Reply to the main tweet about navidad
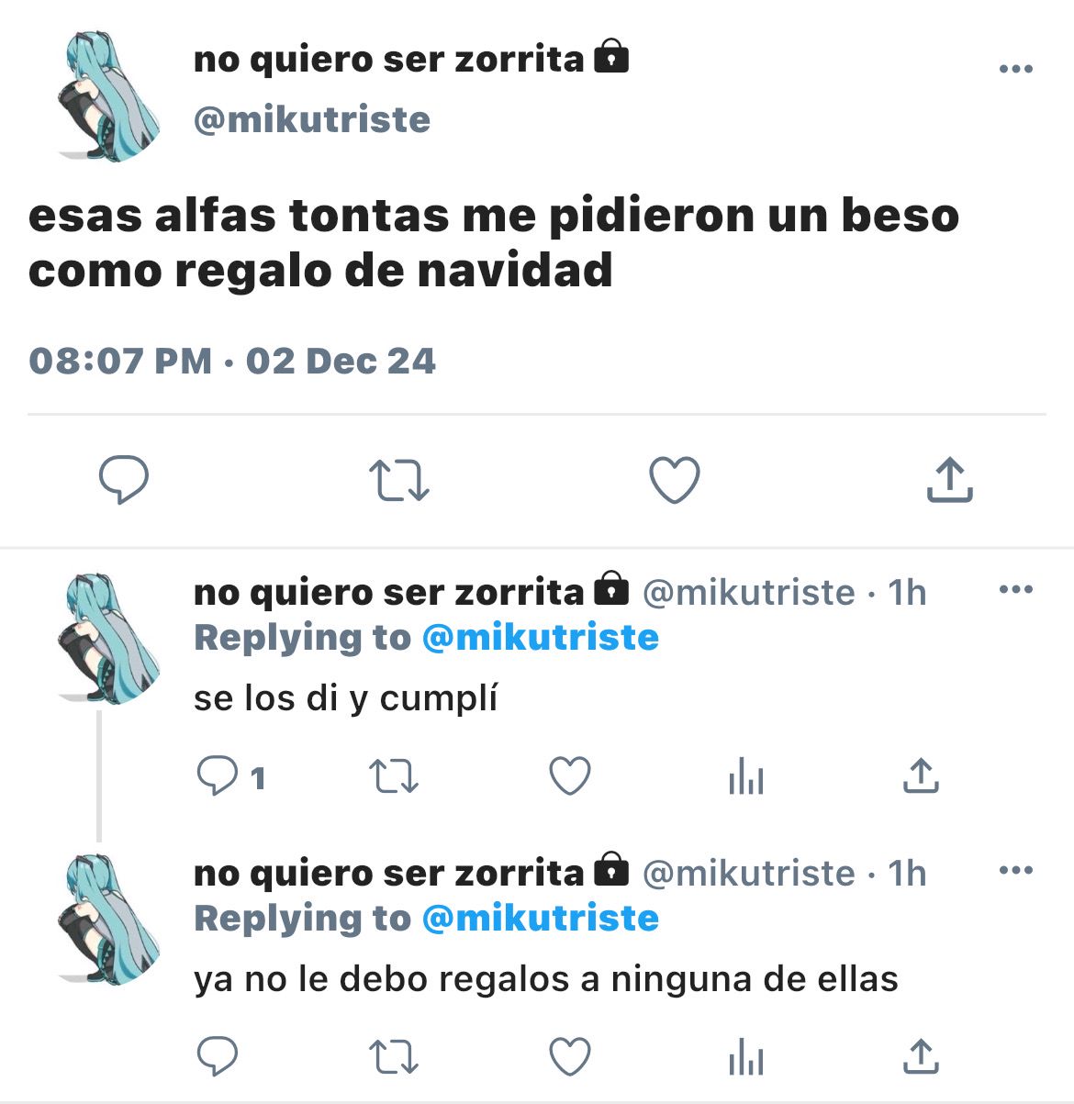Screen dimensions: 1074x1104 click(x=124, y=480)
